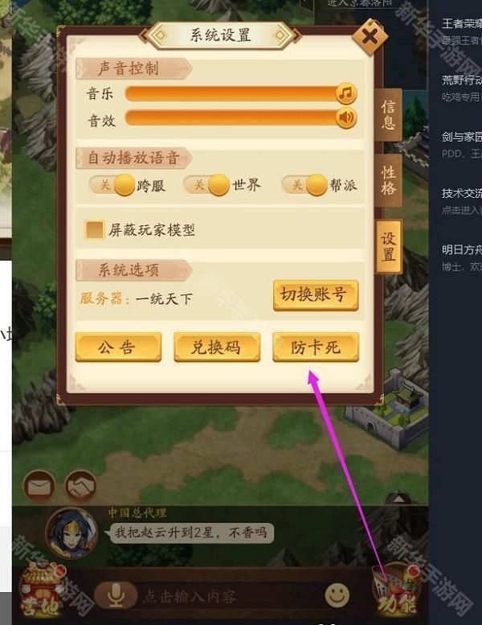The width and height of the screenshot is (482, 625).
Task: Switch to the 信息 side tab
Action: coord(388,115)
